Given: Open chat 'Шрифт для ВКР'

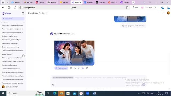Looking at the screenshot, I should (x=7, y=54).
